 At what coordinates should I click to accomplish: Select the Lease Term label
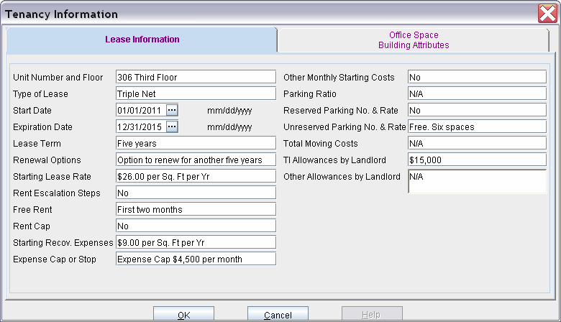[x=37, y=144]
